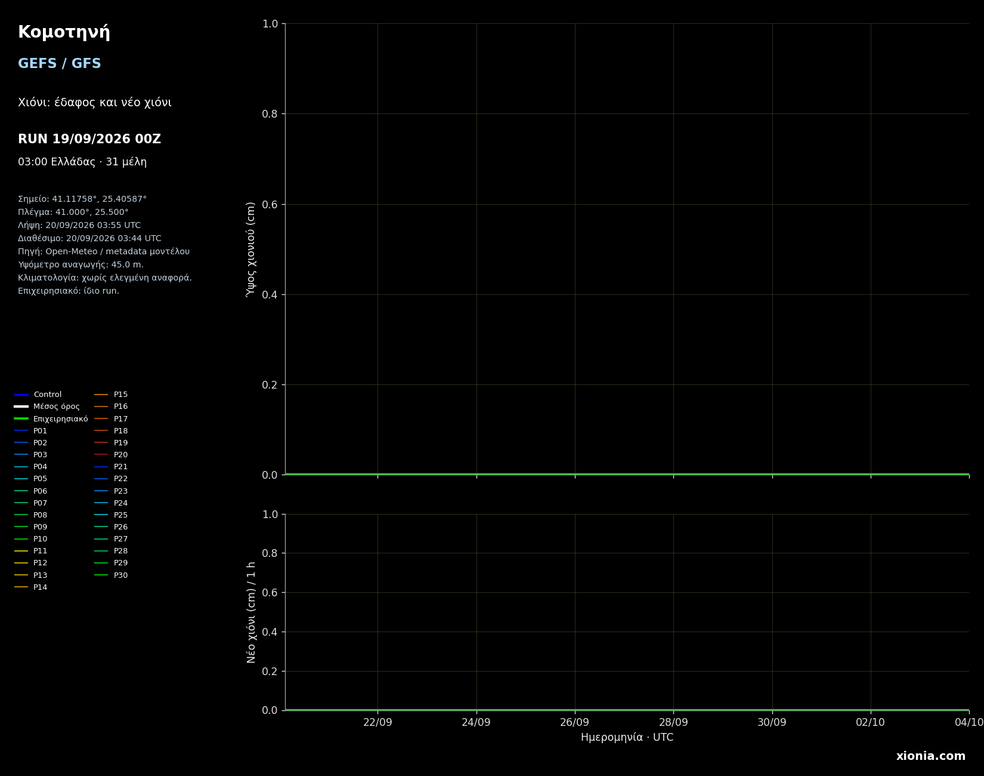Click the Ύψος χιονιού (cm) axis label
Screen dimensions: 984x776
click(251, 249)
